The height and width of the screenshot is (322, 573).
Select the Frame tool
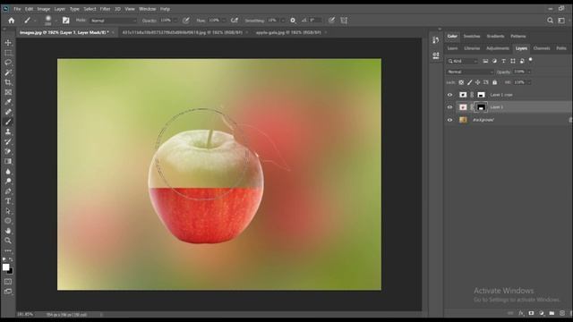(x=8, y=92)
